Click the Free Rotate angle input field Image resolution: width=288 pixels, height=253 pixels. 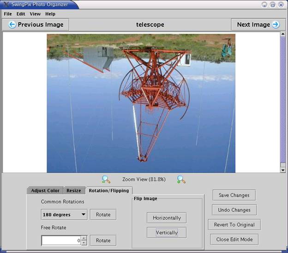(x=61, y=241)
